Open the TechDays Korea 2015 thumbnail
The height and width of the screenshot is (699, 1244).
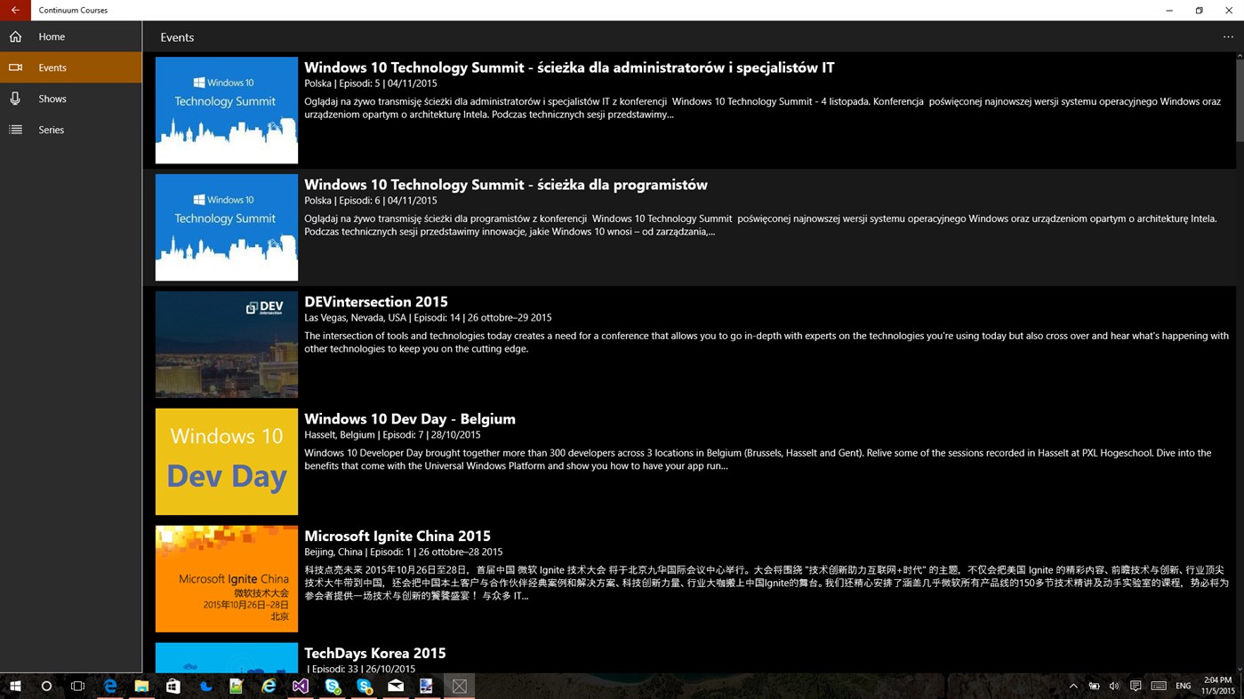pos(227,657)
